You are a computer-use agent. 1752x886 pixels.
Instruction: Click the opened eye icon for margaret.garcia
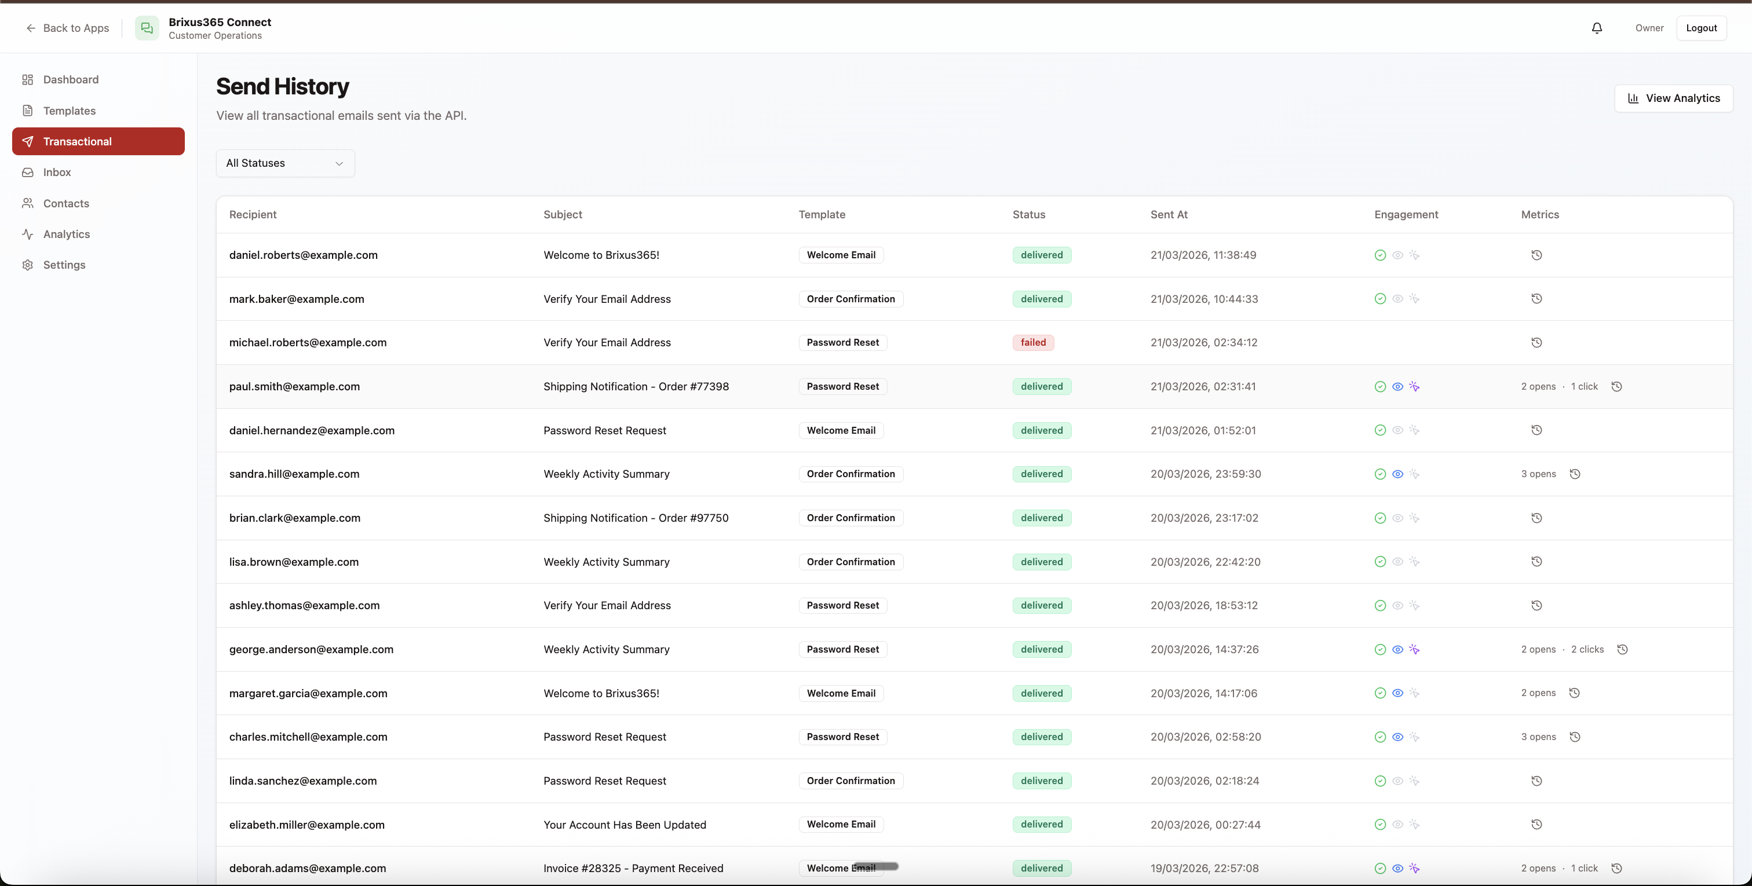point(1397,693)
